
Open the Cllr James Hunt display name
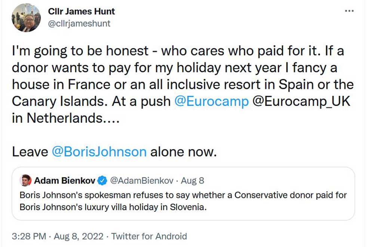click(x=82, y=12)
